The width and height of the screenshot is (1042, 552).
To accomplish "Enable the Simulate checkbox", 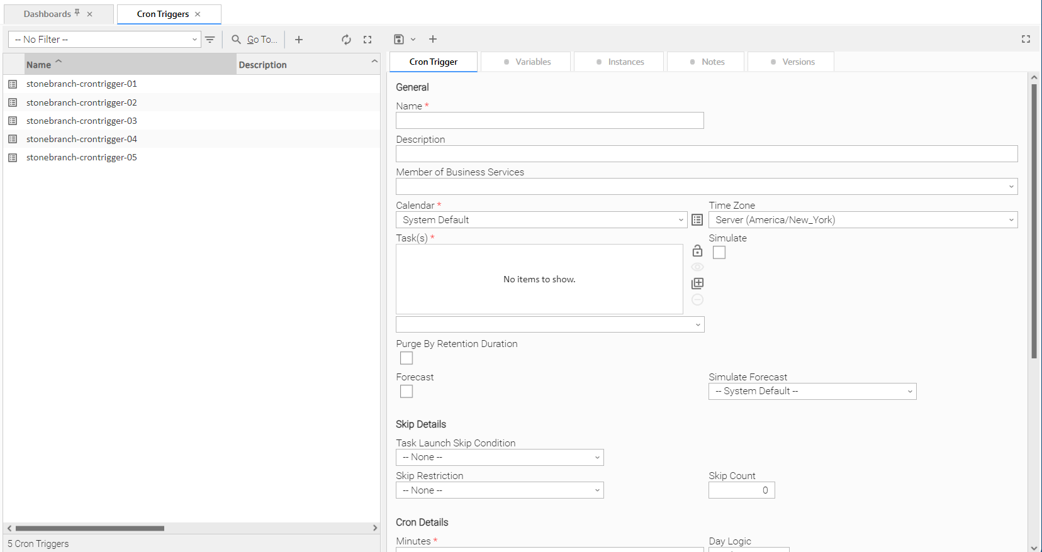I will pos(719,253).
